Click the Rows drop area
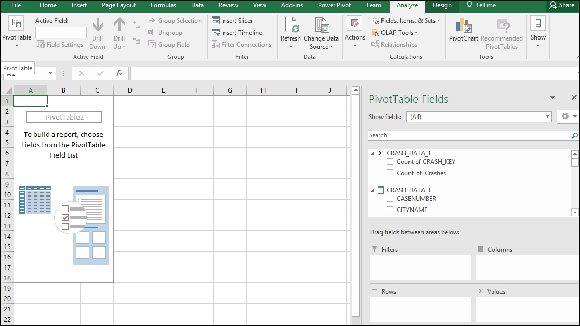580x326 pixels. (x=420, y=310)
